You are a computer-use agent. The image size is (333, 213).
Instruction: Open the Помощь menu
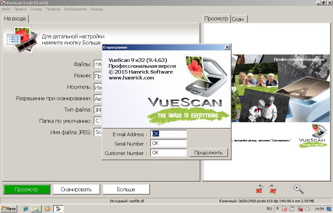pos(97,9)
